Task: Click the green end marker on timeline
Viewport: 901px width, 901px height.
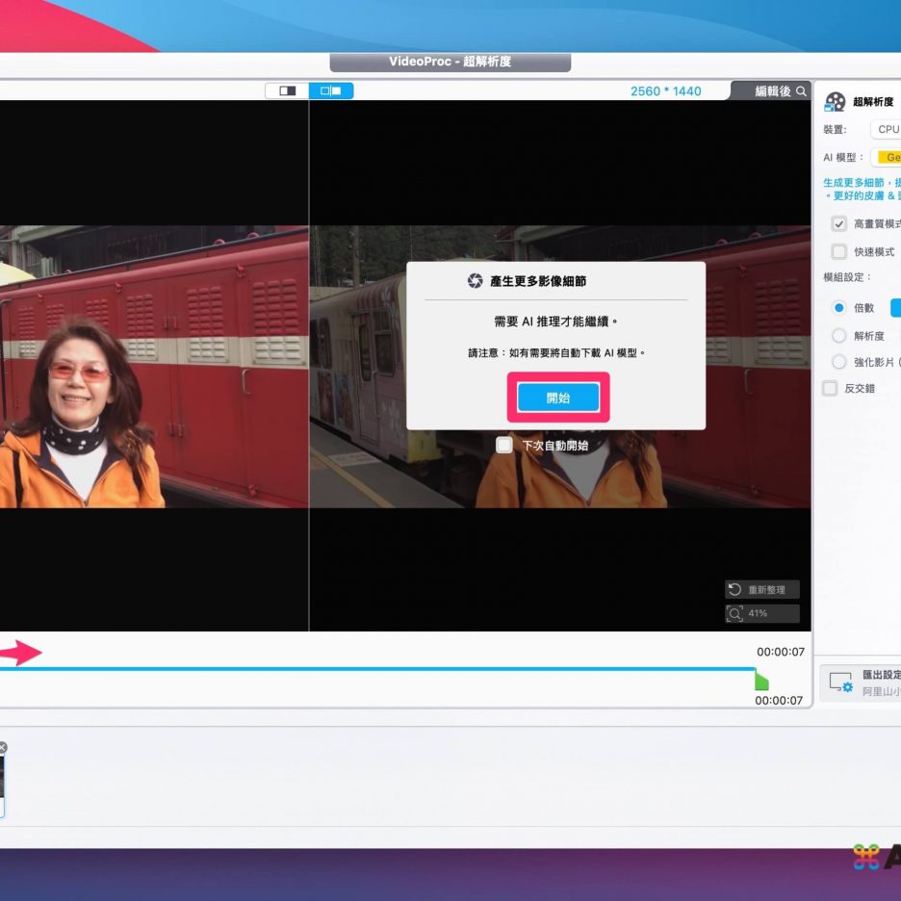Action: (760, 681)
